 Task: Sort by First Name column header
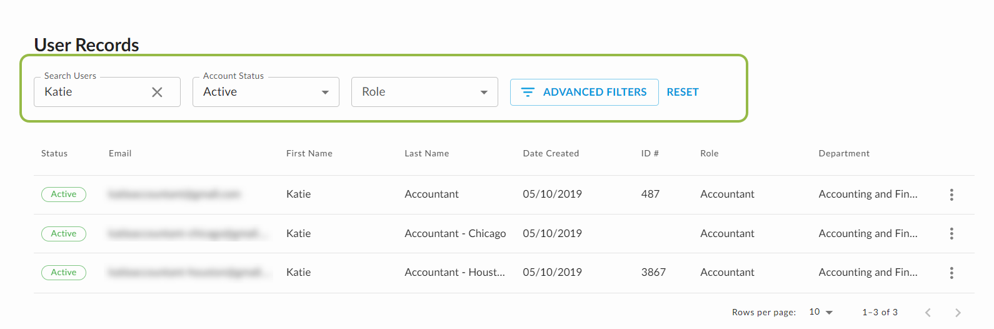click(x=309, y=153)
